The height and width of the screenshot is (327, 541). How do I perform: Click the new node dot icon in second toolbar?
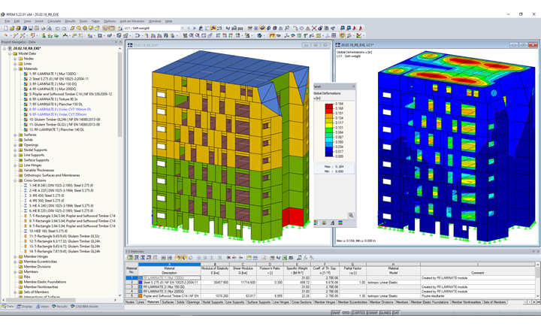tap(5, 35)
